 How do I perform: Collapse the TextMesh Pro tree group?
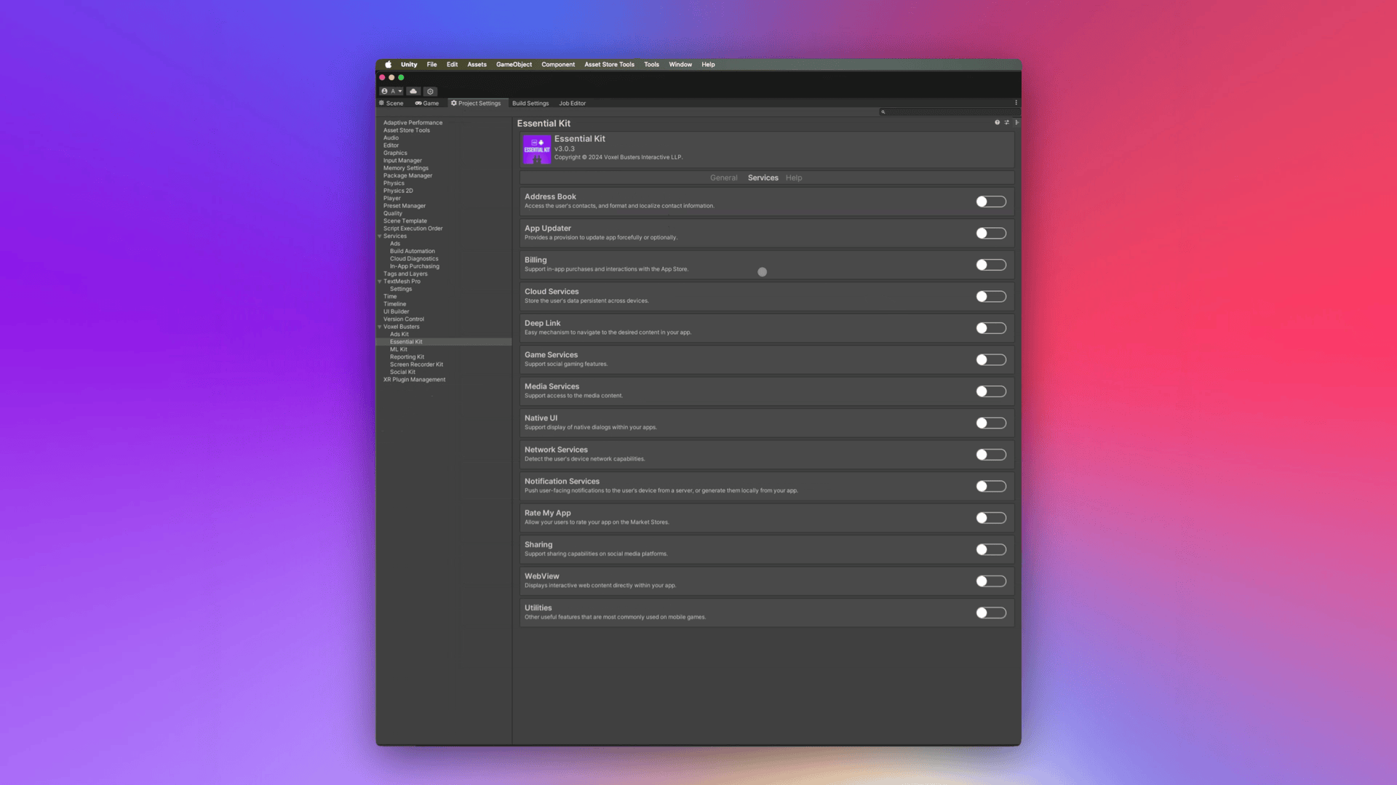click(x=380, y=282)
